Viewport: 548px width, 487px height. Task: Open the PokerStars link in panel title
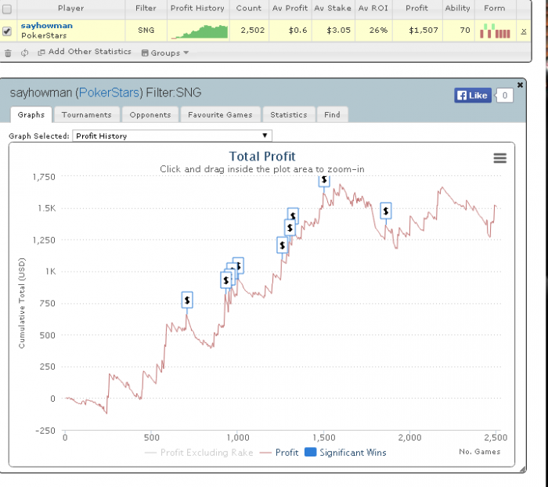coord(109,92)
